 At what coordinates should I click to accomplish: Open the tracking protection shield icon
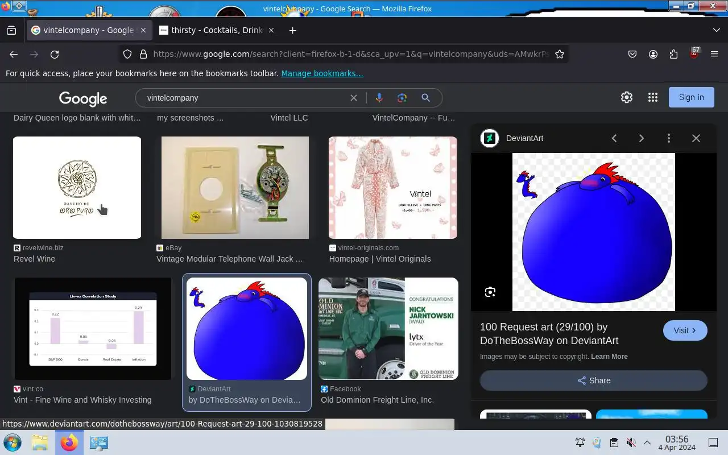point(127,54)
